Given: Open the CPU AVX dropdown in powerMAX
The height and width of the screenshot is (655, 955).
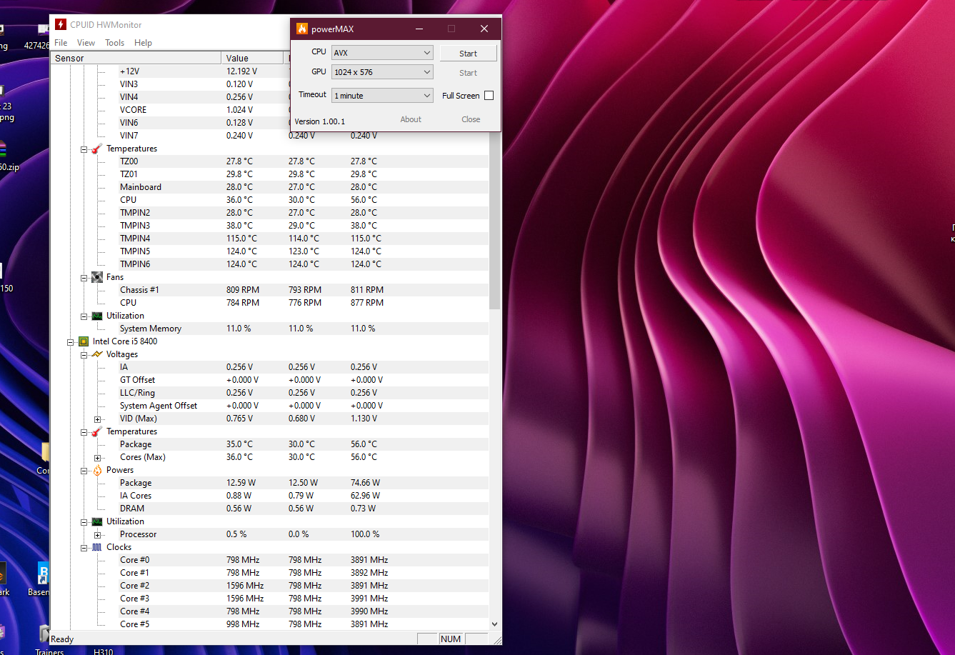Looking at the screenshot, I should (x=382, y=53).
